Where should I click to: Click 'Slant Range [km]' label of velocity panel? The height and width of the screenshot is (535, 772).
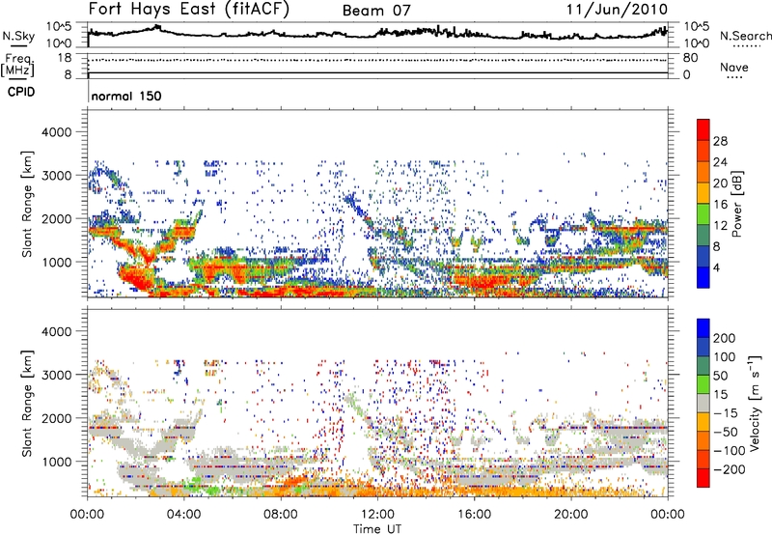tap(26, 404)
